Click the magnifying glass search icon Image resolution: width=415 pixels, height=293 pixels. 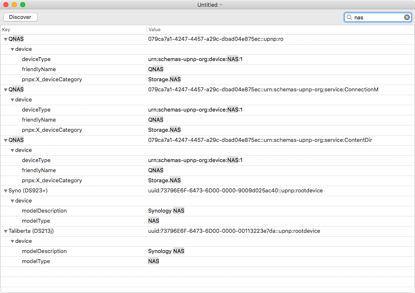[349, 17]
